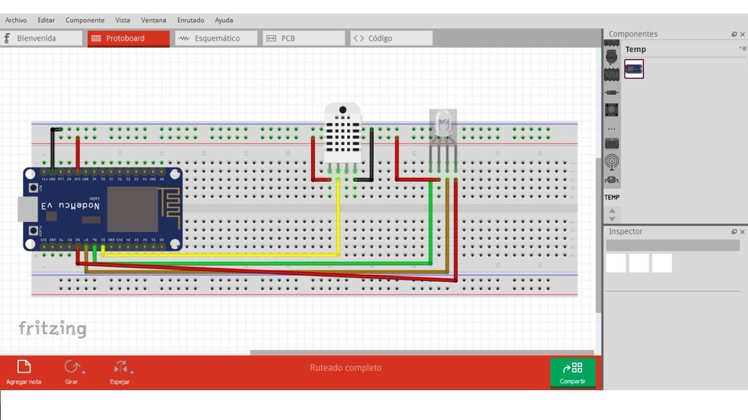The image size is (748, 420).
Task: Switch to the Esquemático tab
Action: click(x=216, y=38)
